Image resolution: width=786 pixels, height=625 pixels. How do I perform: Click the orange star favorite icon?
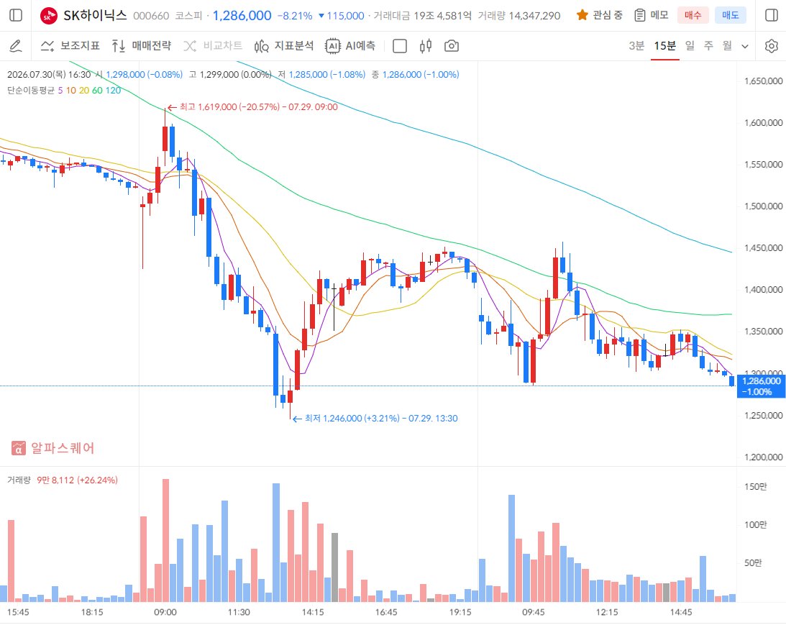tap(582, 15)
